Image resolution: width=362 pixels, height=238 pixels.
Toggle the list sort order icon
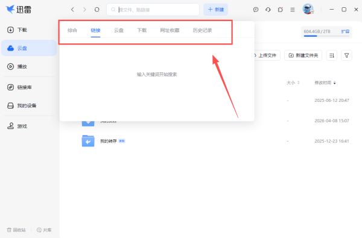point(332,55)
